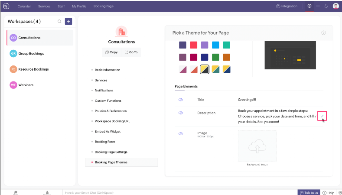Open the Staff tab
342x195 pixels.
pyautogui.click(x=62, y=6)
